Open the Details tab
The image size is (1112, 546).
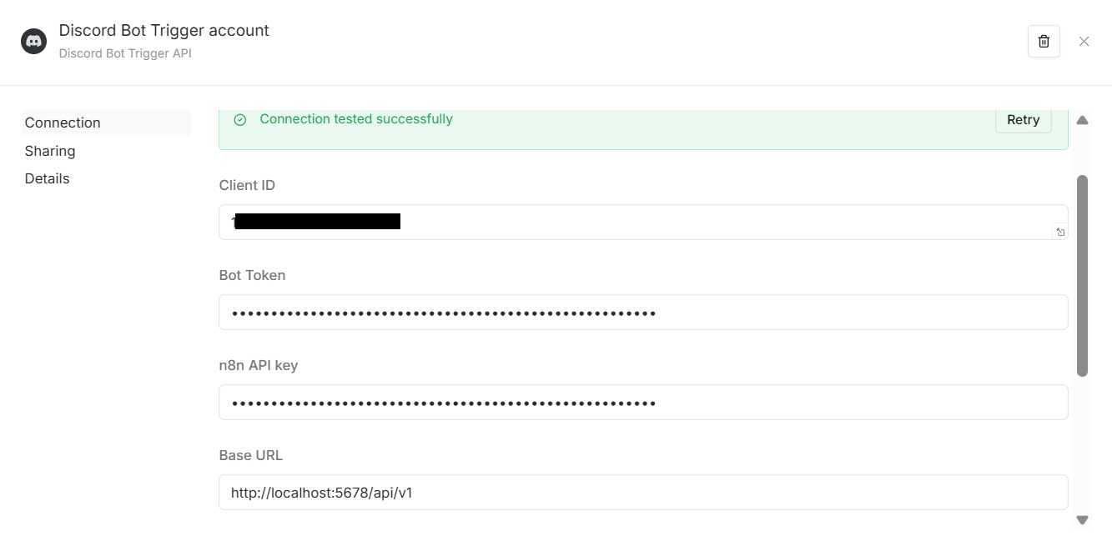[x=48, y=178]
